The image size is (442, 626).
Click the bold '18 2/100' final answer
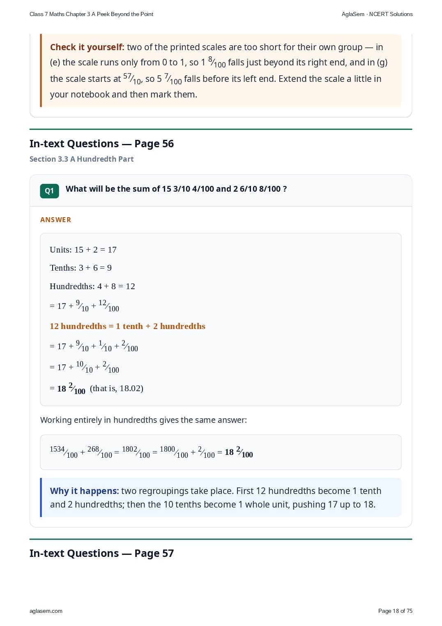pyautogui.click(x=71, y=388)
